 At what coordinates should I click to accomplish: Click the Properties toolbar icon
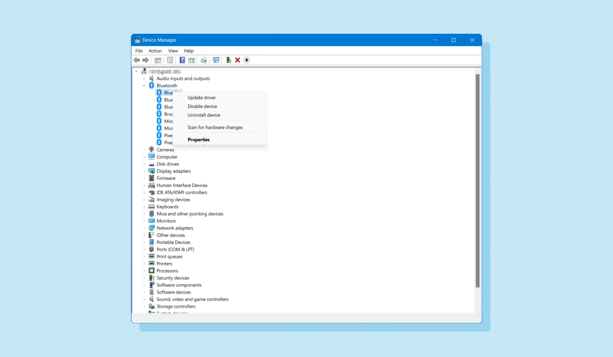tap(170, 60)
